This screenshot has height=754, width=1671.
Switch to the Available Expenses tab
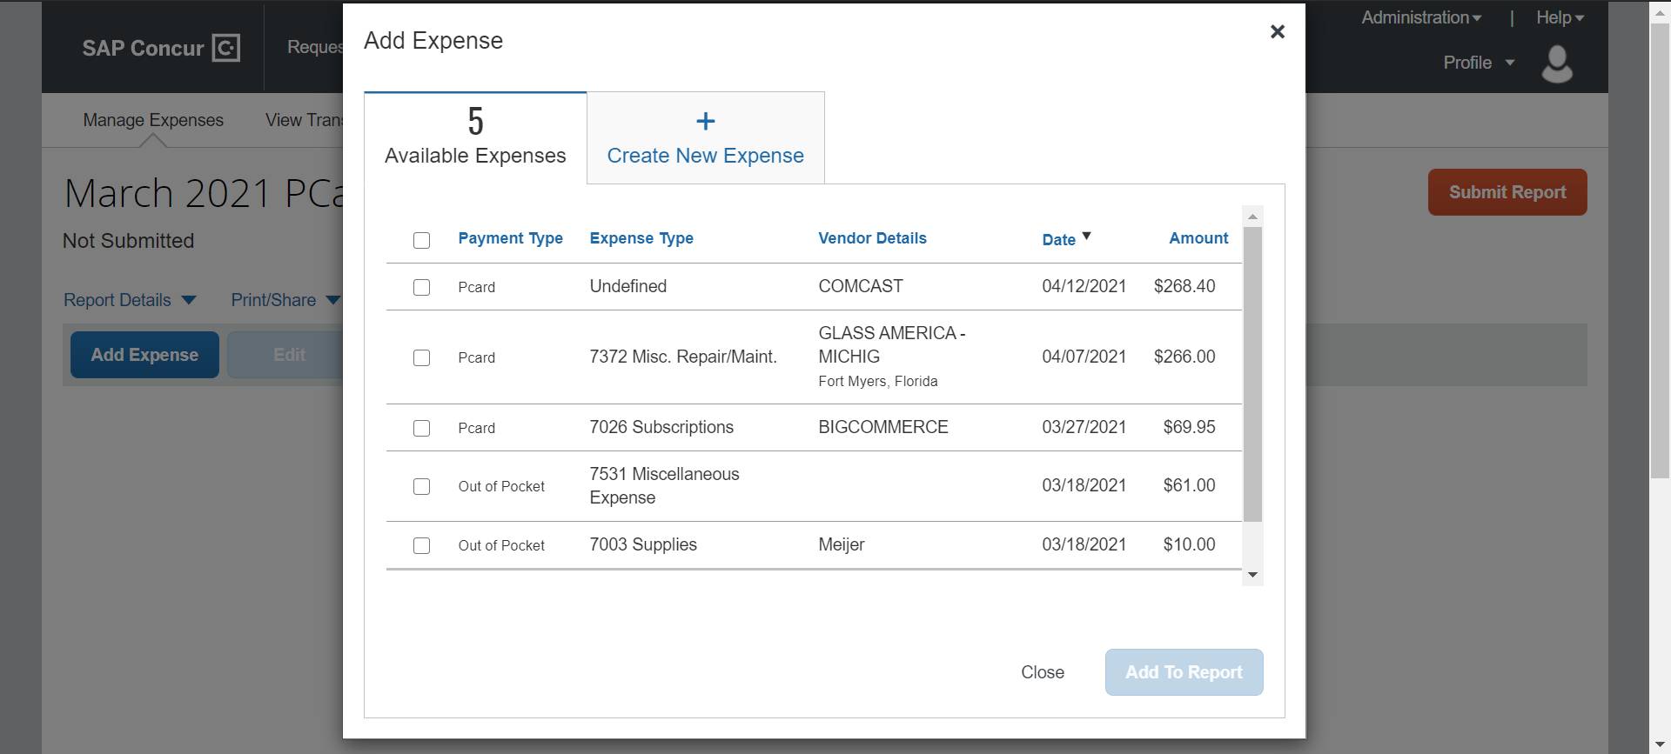pyautogui.click(x=475, y=138)
